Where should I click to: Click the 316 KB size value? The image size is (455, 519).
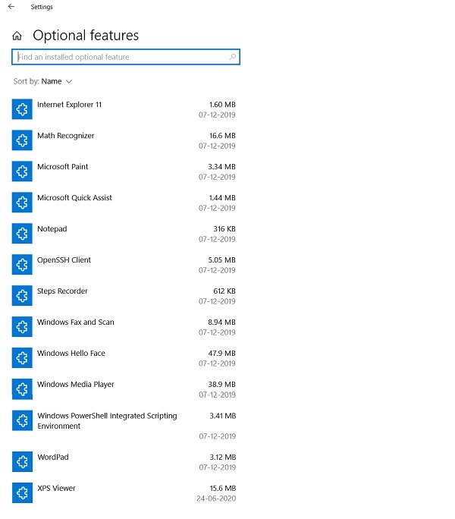click(224, 229)
